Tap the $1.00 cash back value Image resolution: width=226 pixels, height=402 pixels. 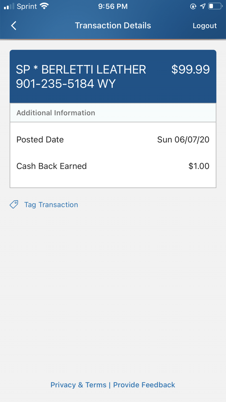(x=199, y=166)
